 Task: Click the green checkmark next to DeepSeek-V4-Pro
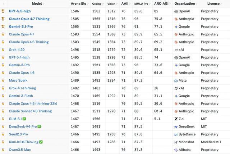(x=39, y=126)
